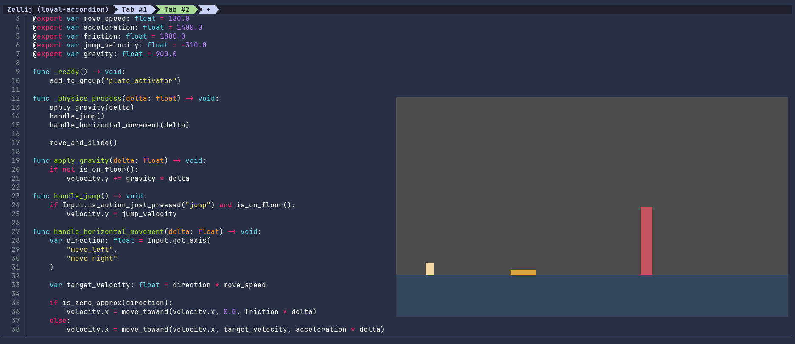
Task: Click apply_gravity(delta) call on line 13
Action: [x=92, y=107]
